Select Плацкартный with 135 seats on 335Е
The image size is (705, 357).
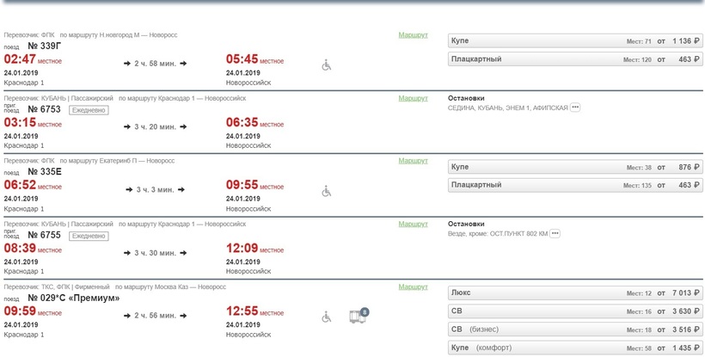[x=575, y=185]
